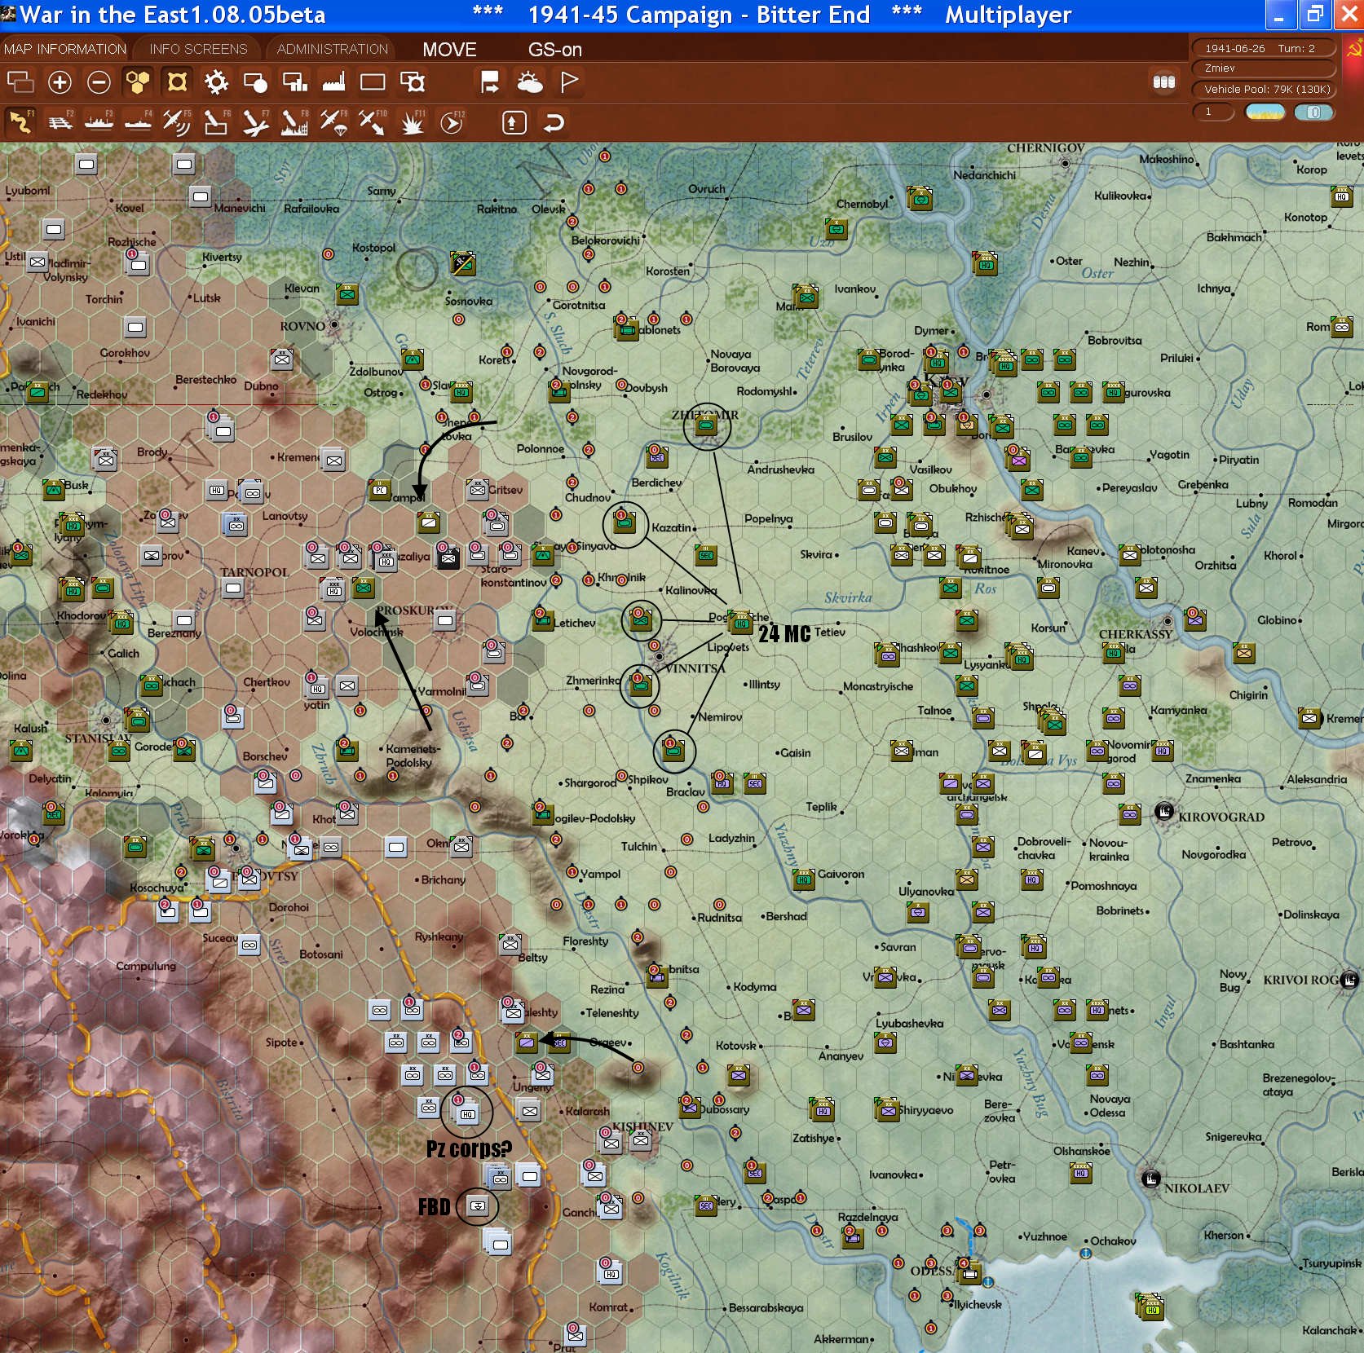
Task: Toggle the factory display icon
Action: (x=333, y=82)
